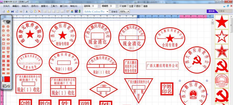Copy selection with the copy icon
Viewport: 233px width, 105px height.
click(x=31, y=11)
